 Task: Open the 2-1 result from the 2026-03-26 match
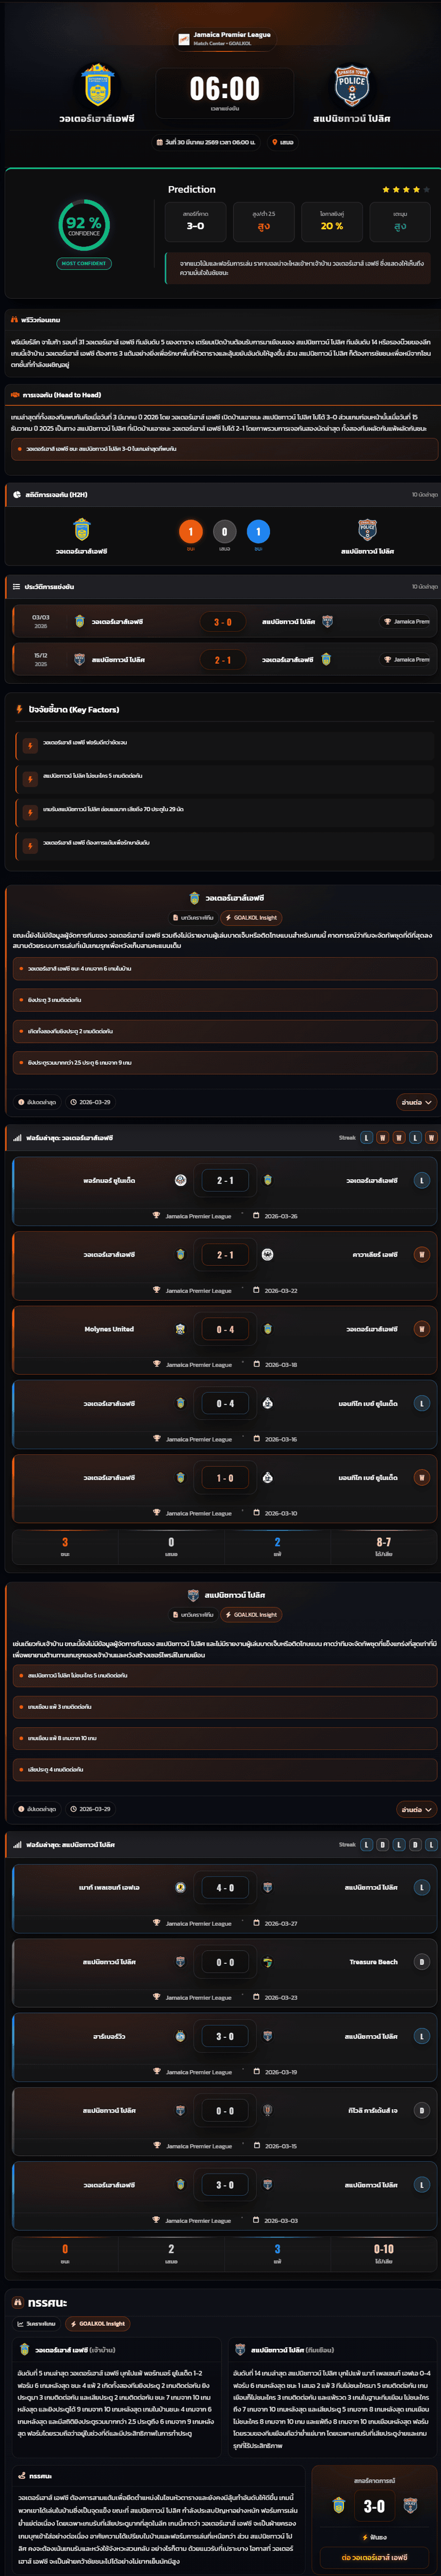click(x=225, y=1180)
